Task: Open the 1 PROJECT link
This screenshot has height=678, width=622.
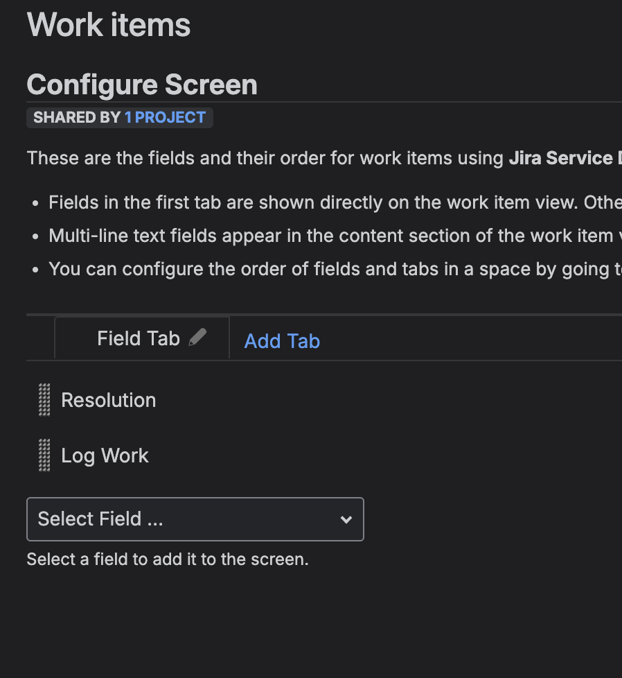Action: tap(165, 117)
